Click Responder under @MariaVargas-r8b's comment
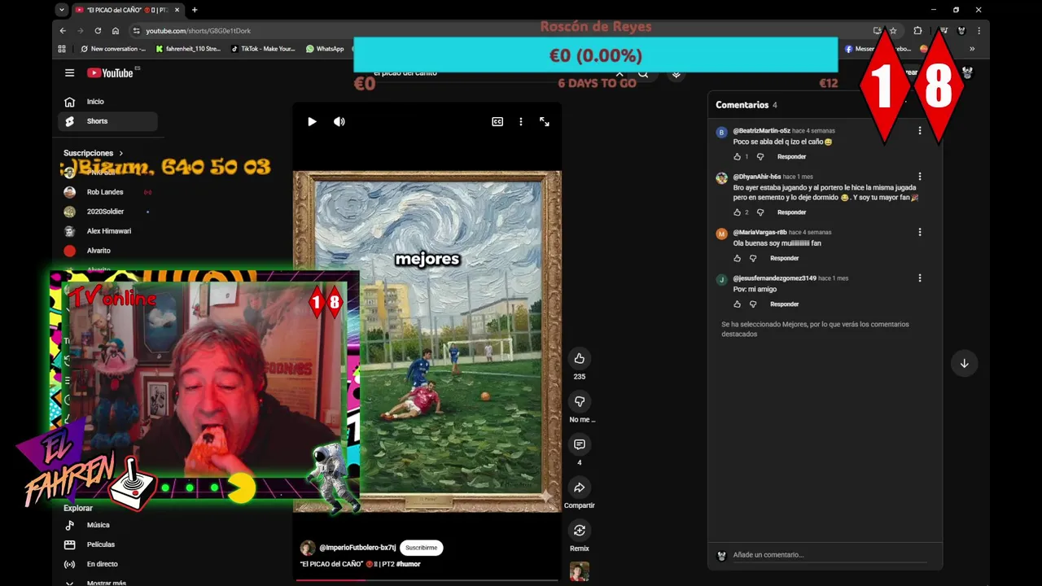This screenshot has height=586, width=1042. (784, 258)
